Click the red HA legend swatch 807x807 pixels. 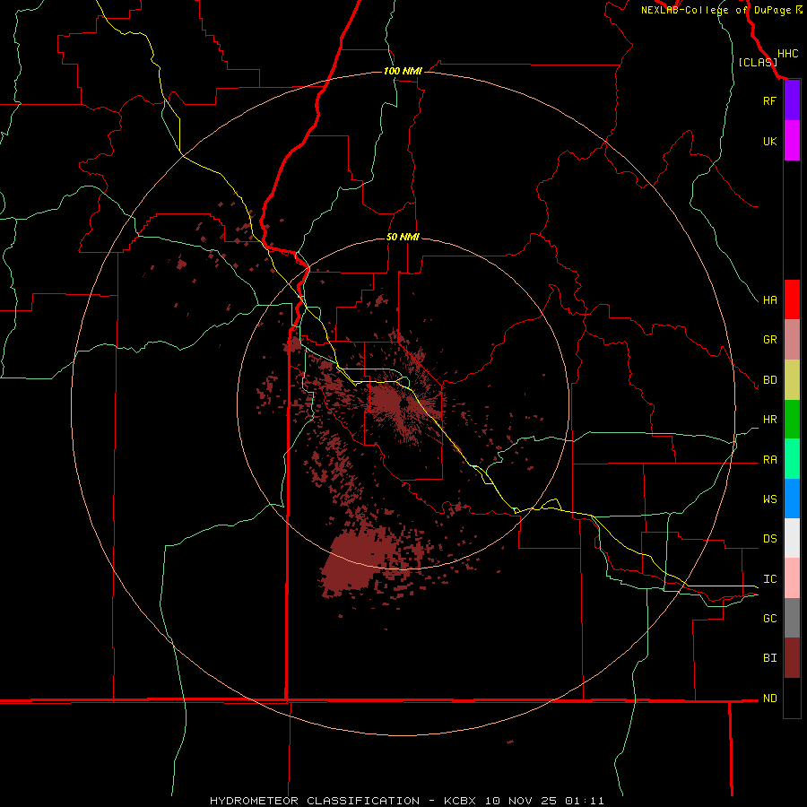pyautogui.click(x=792, y=299)
